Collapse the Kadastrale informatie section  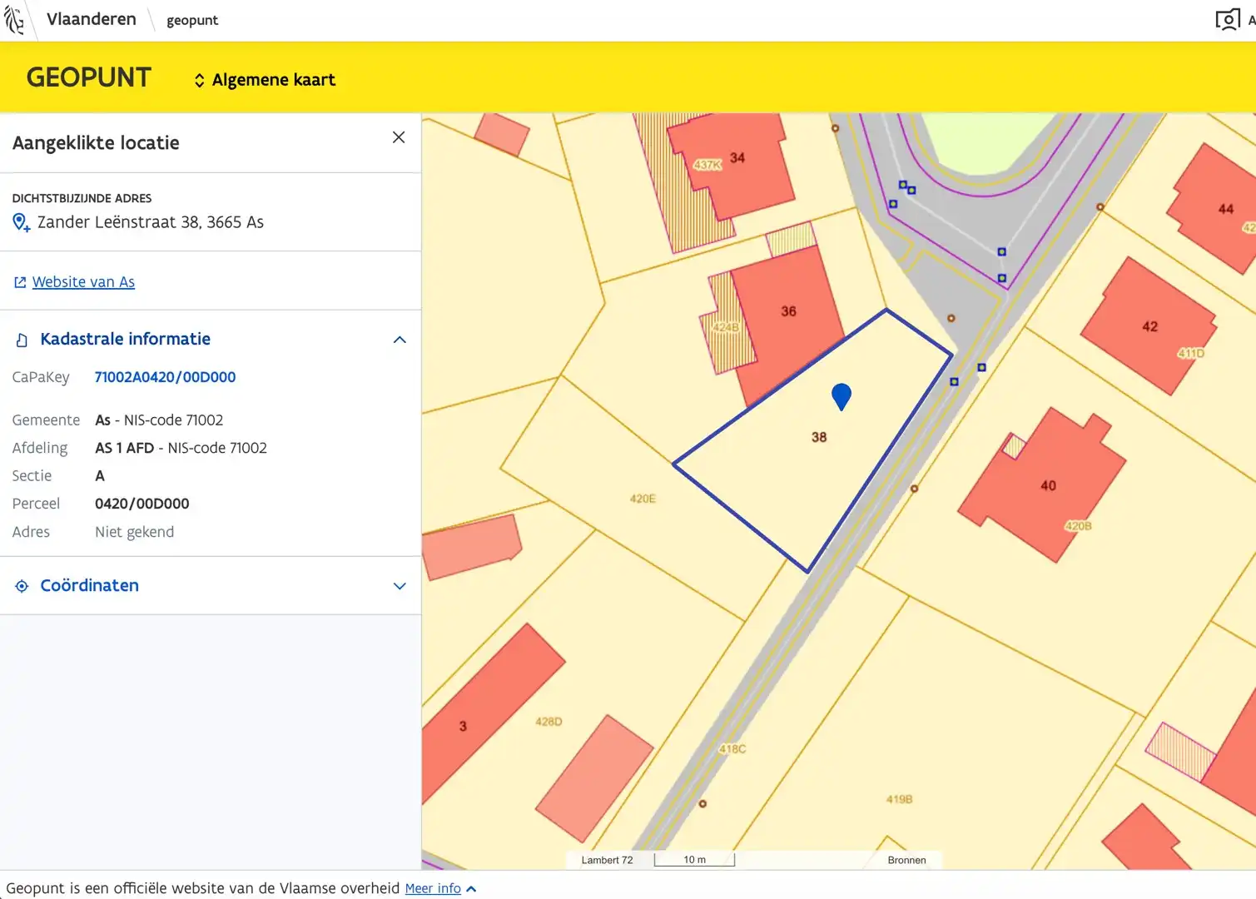pos(400,340)
